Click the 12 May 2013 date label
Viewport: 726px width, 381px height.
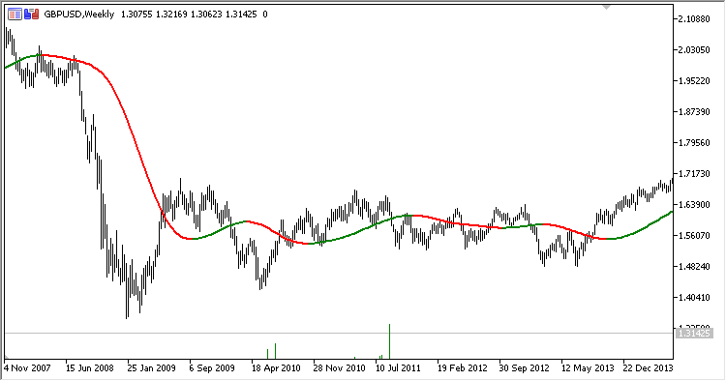pyautogui.click(x=588, y=368)
